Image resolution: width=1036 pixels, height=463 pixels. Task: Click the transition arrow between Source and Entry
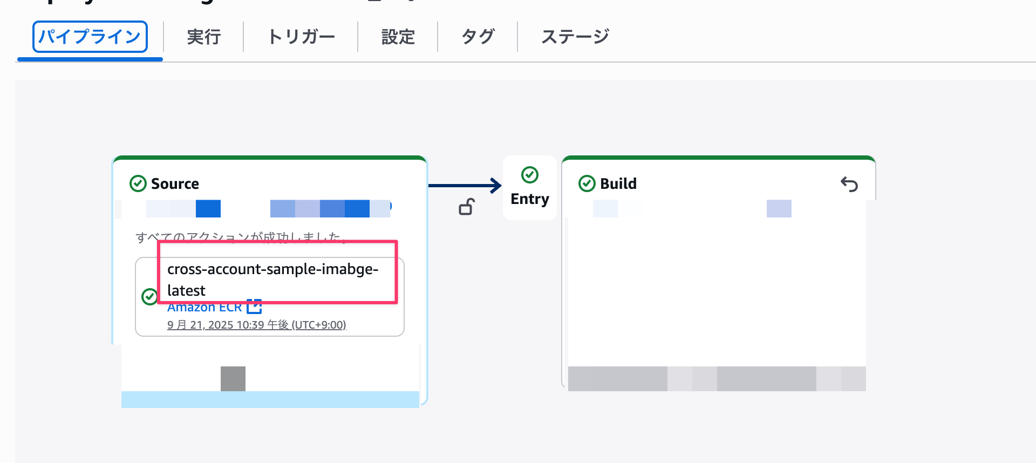point(464,186)
